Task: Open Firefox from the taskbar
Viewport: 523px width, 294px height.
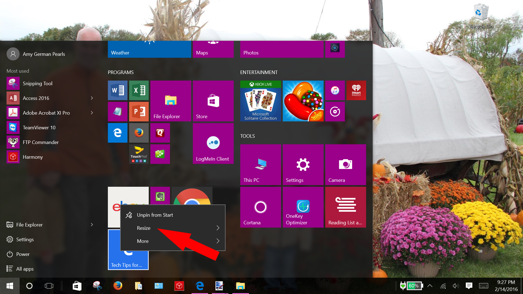Action: [118, 286]
